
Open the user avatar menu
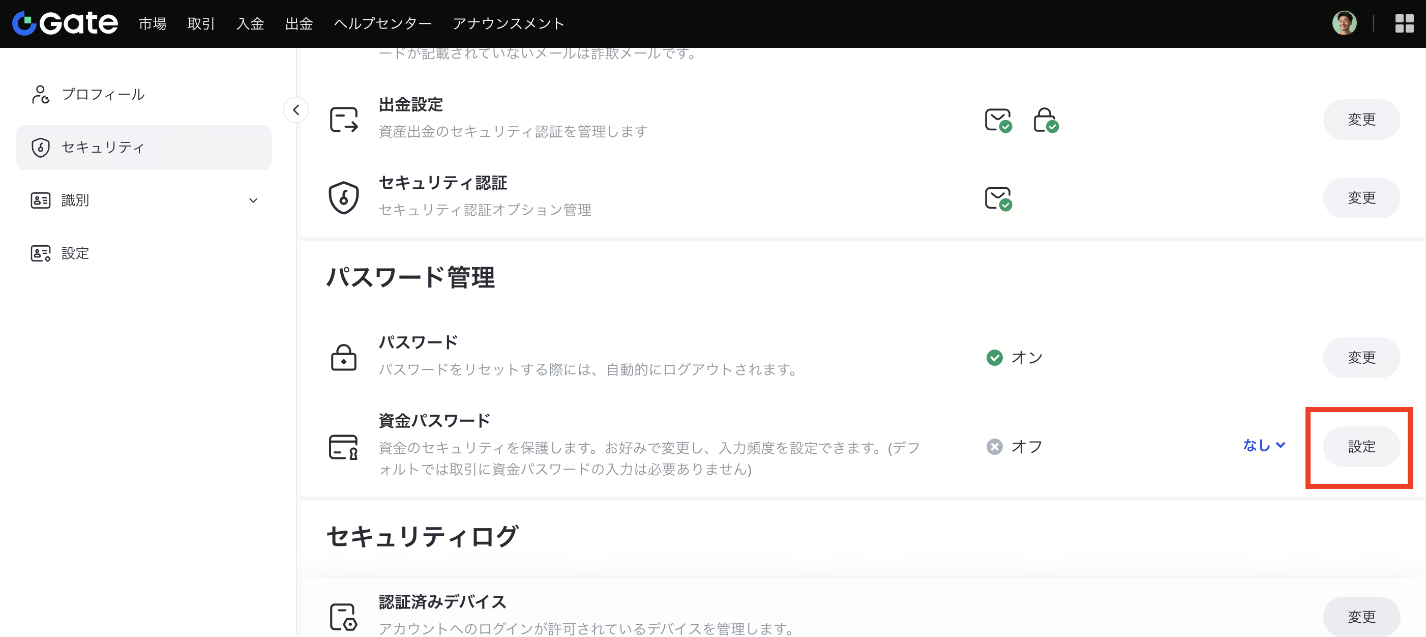click(1344, 23)
